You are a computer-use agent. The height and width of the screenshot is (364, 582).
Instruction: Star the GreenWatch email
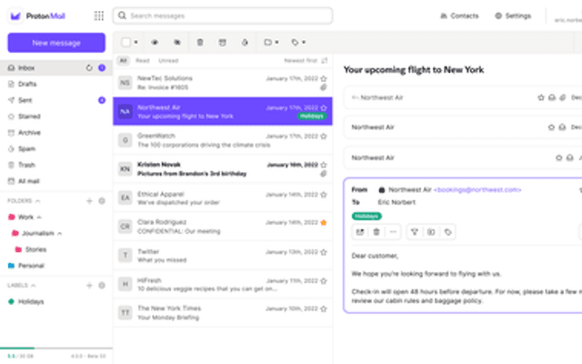pyautogui.click(x=324, y=136)
